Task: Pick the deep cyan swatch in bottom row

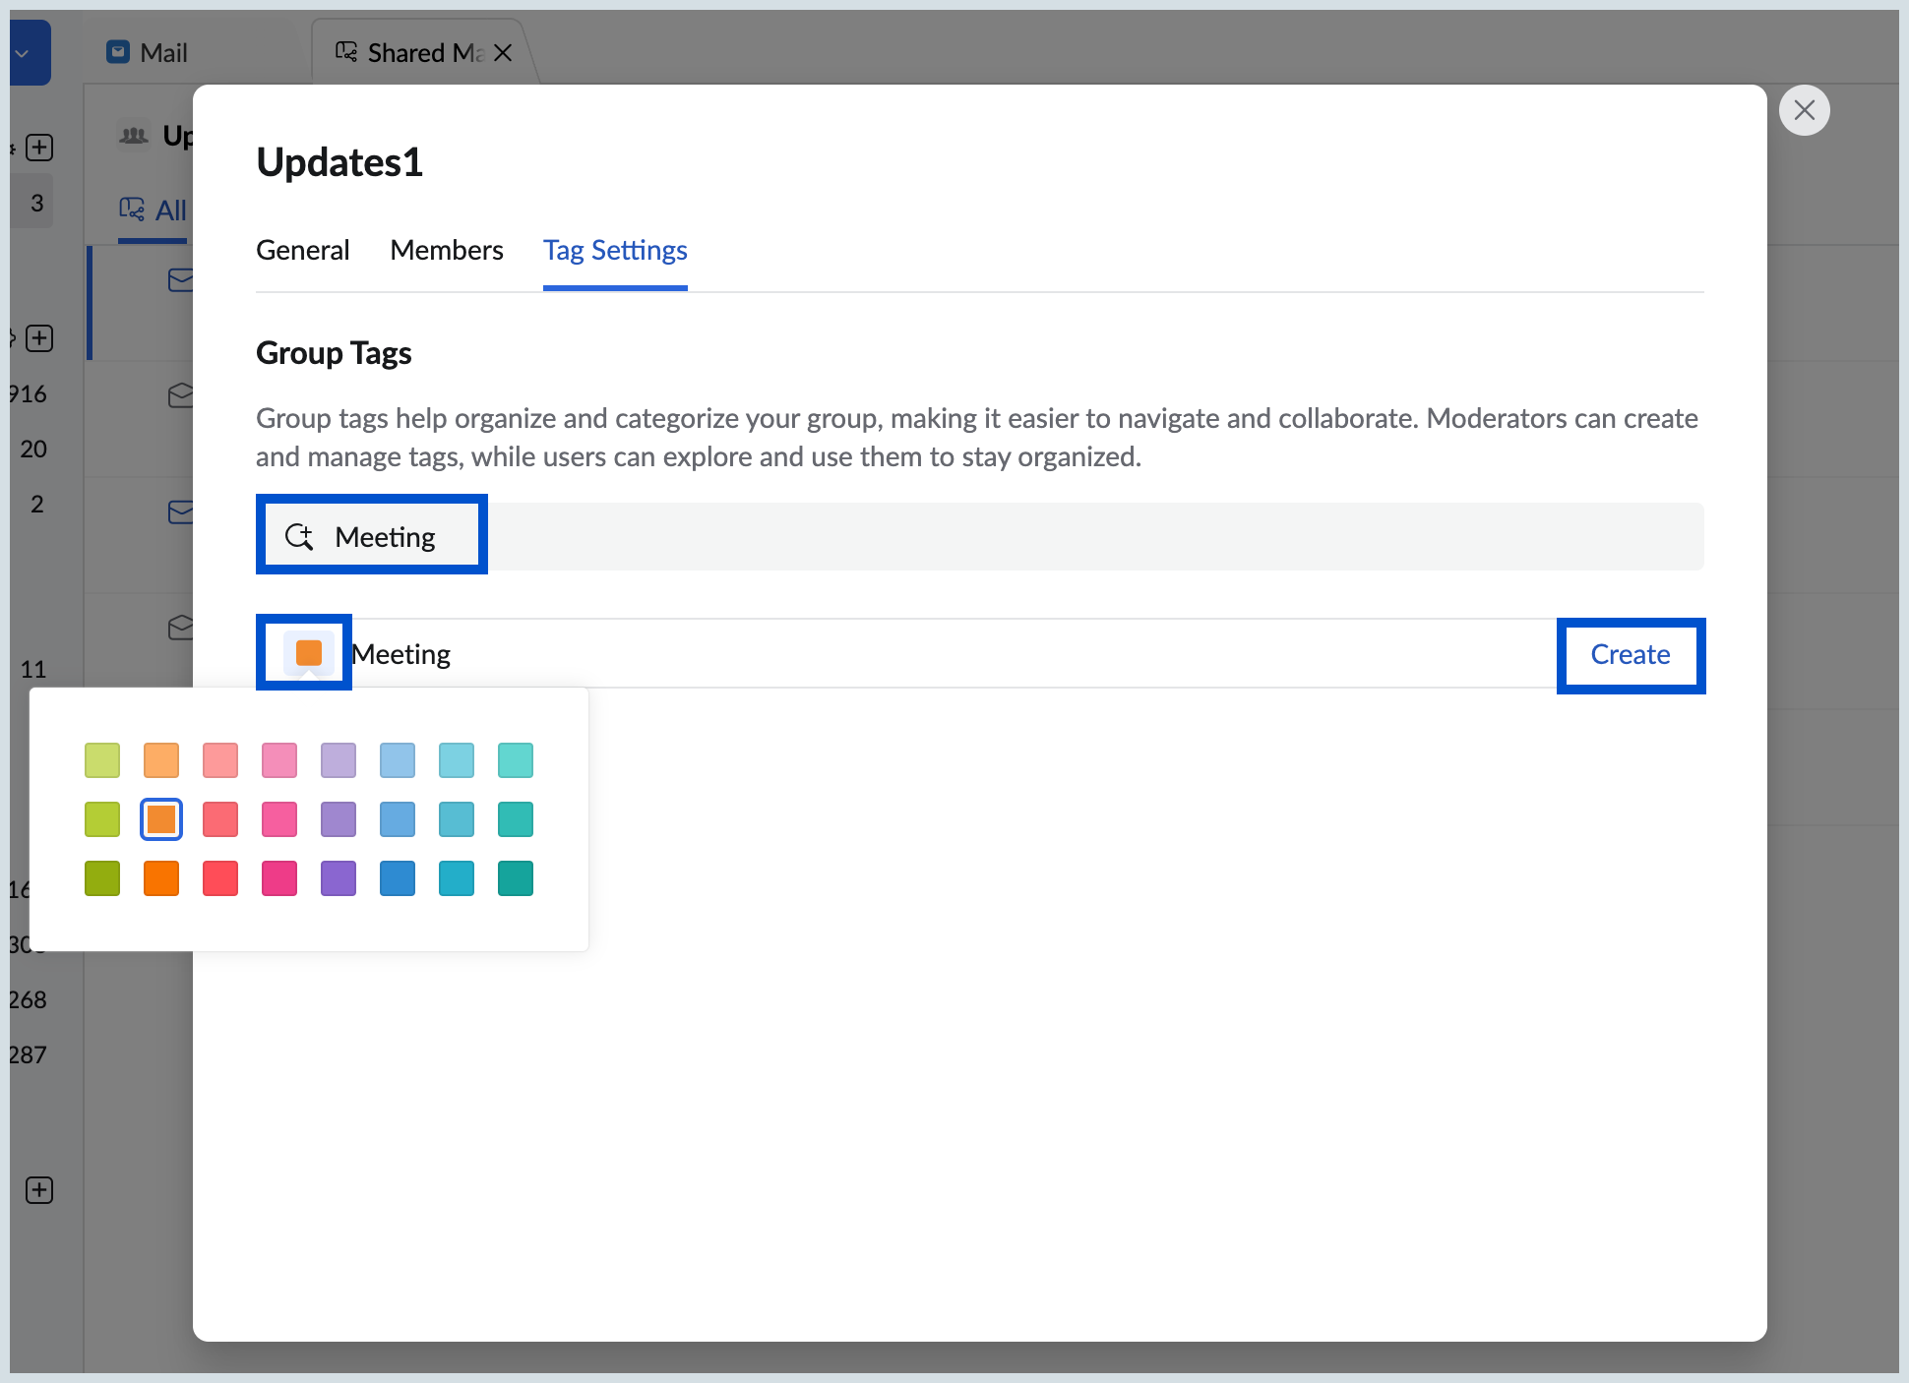Action: coord(457,878)
